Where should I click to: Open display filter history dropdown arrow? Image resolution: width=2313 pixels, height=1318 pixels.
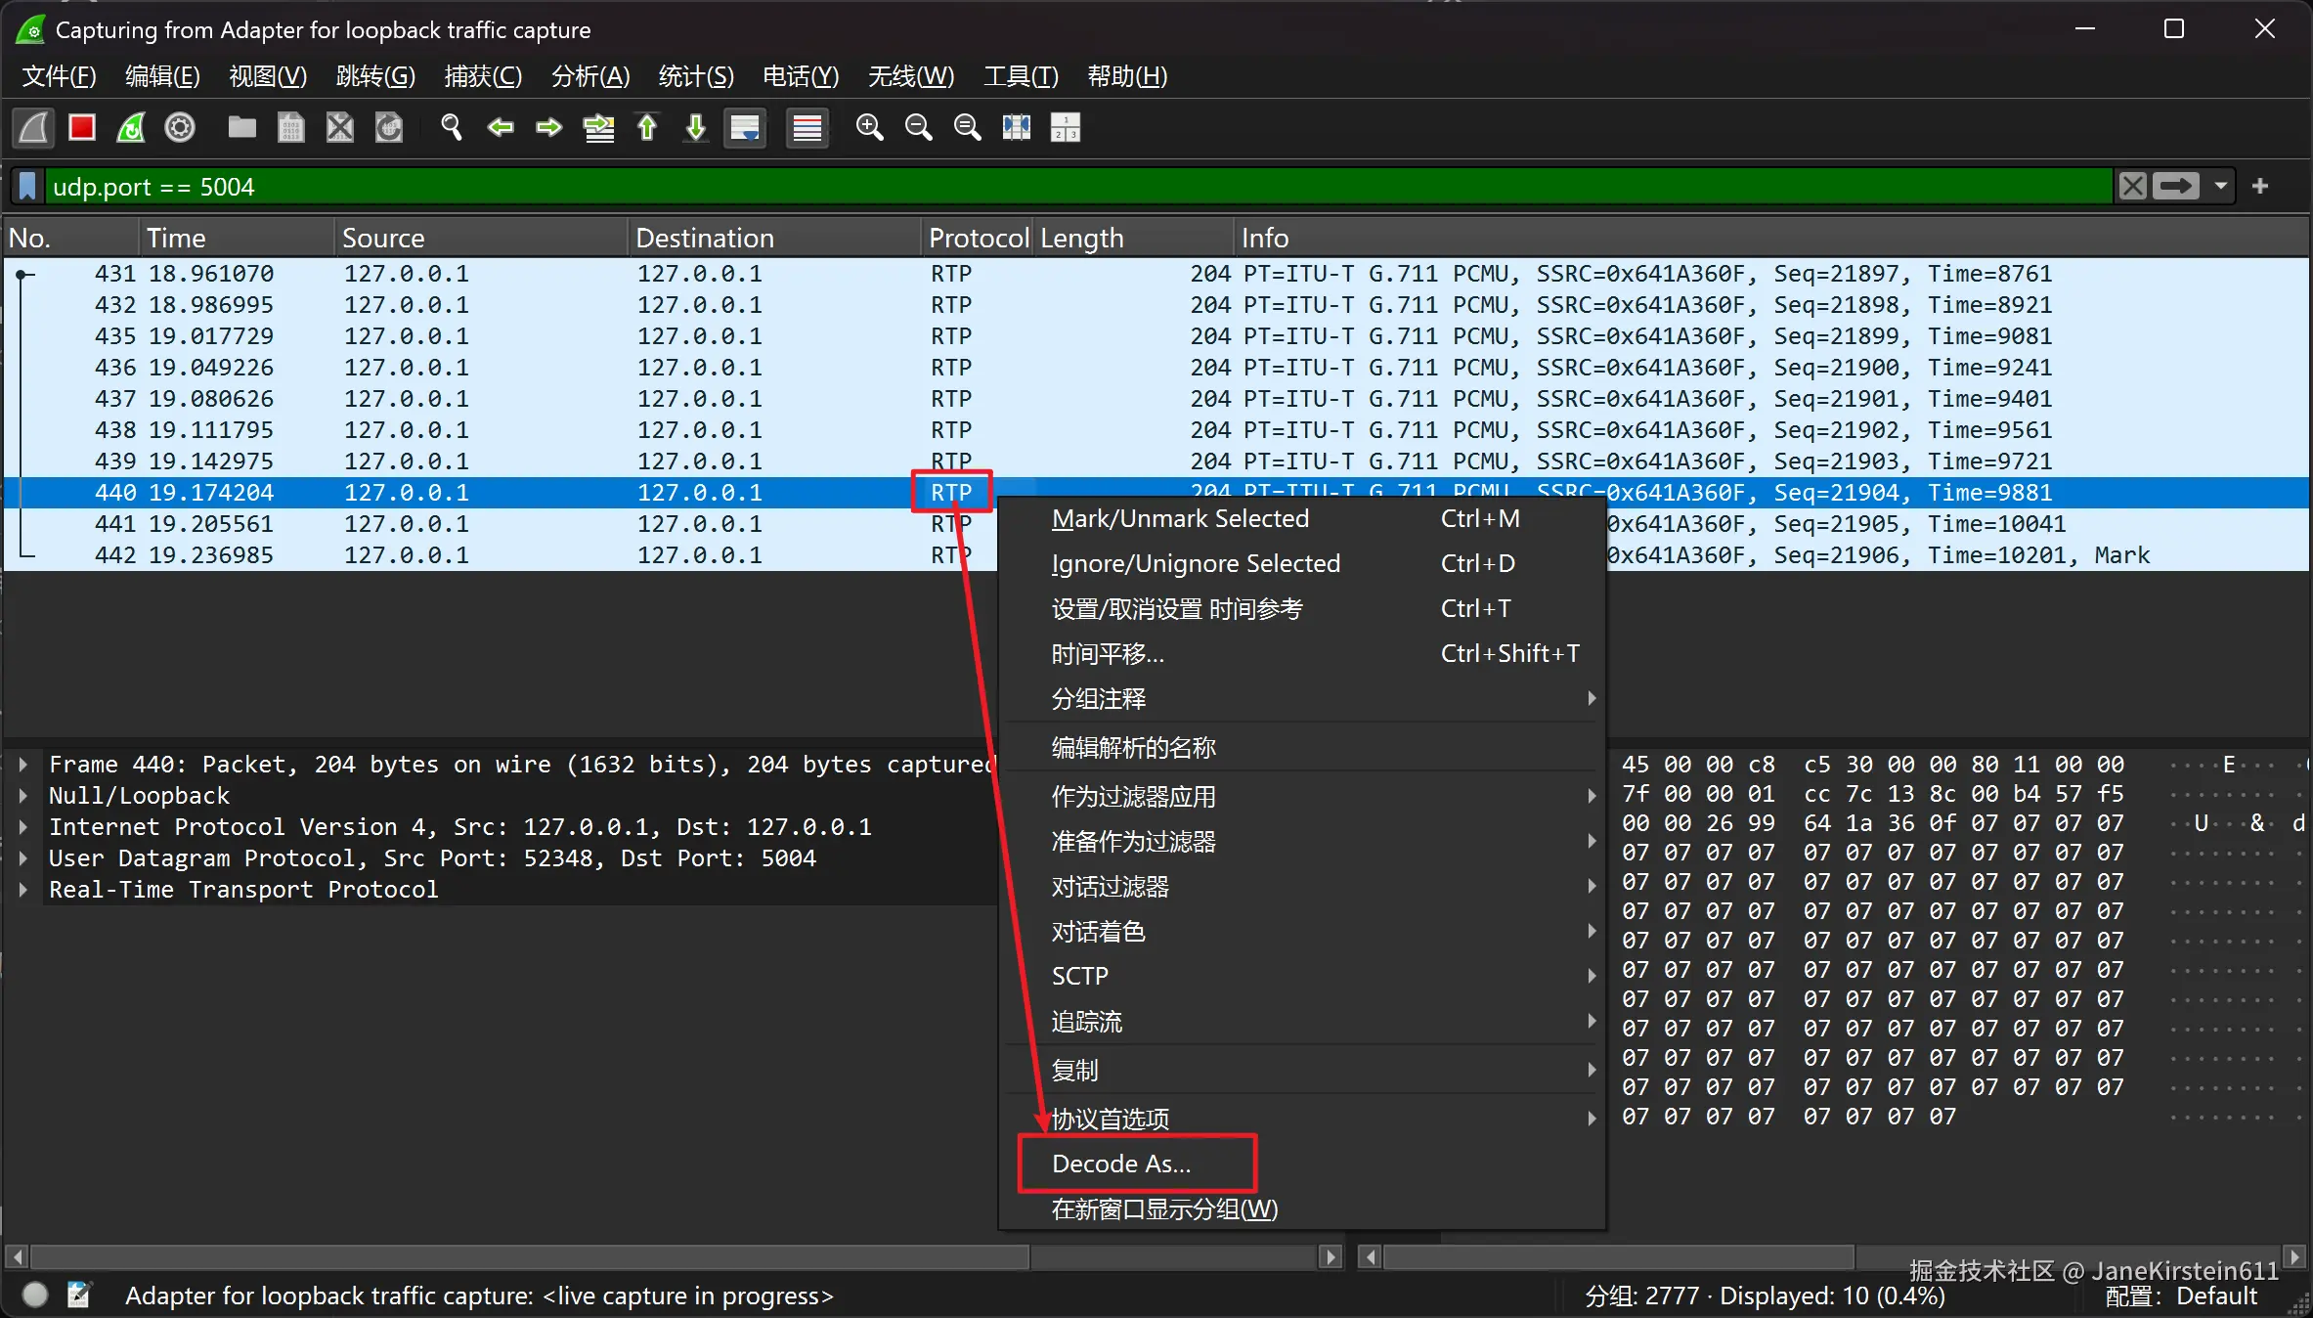[2221, 186]
